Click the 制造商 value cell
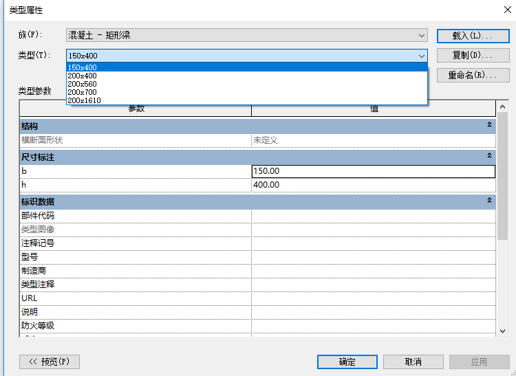The height and width of the screenshot is (376, 516). pyautogui.click(x=374, y=271)
